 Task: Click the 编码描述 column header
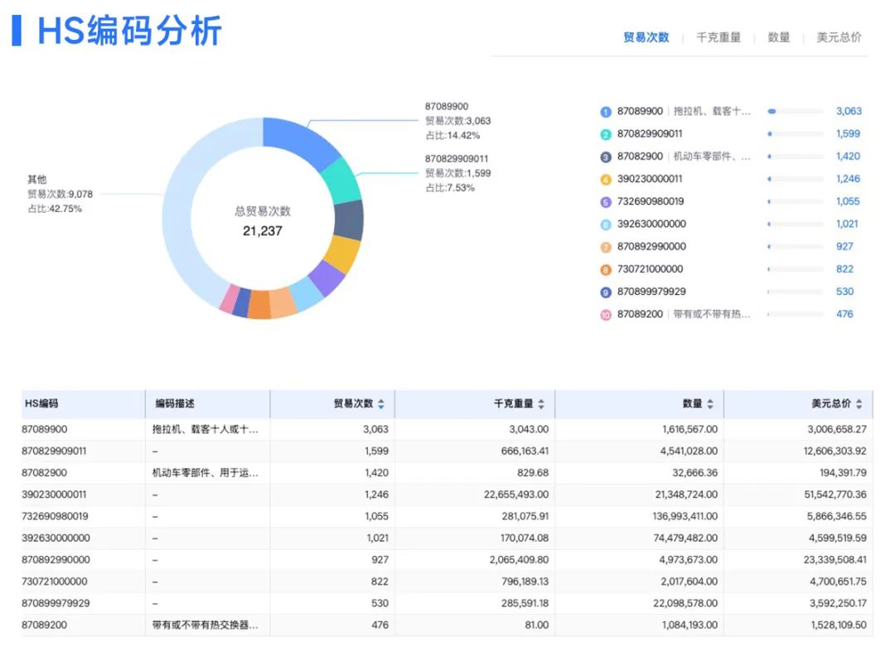coord(175,403)
